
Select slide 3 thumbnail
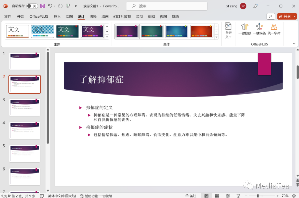click(x=25, y=107)
